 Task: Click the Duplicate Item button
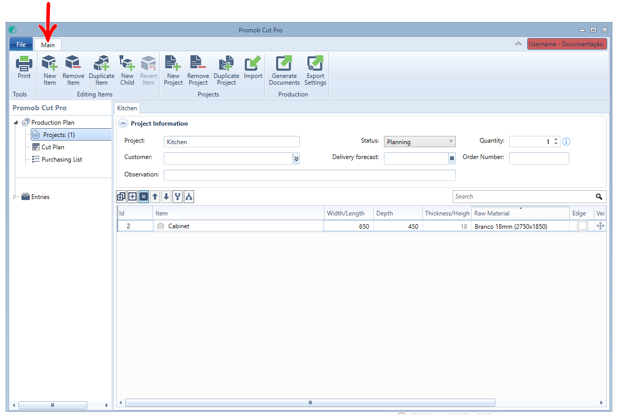click(102, 71)
